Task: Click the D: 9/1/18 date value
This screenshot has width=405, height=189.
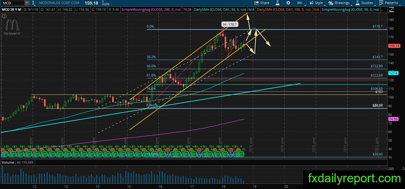Action: tap(31, 10)
